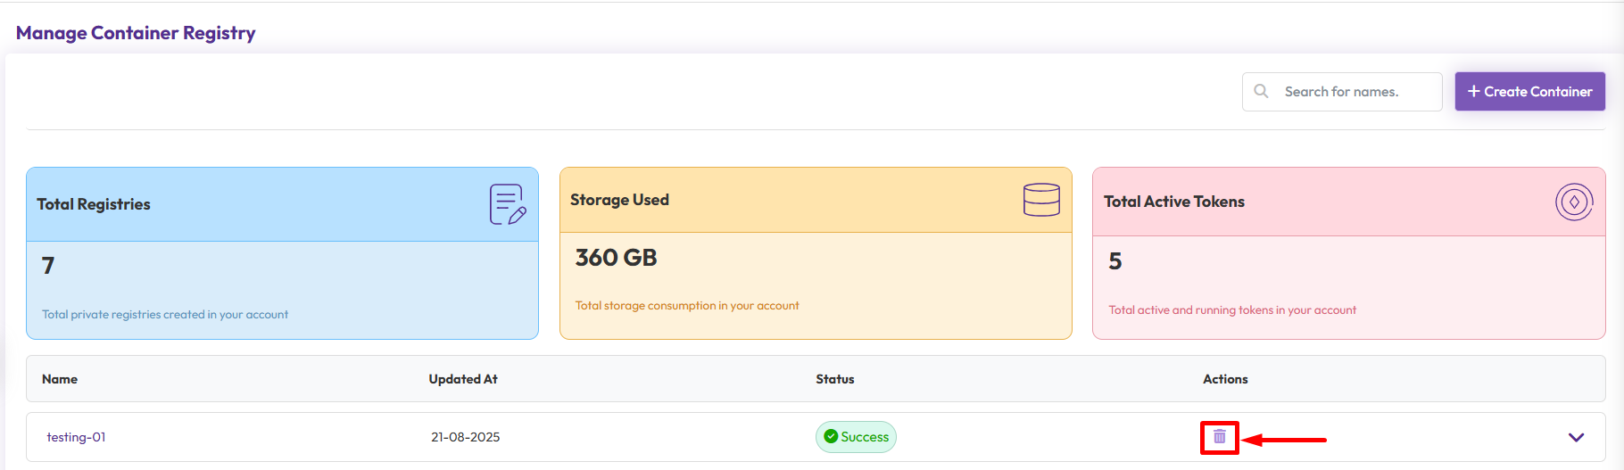Click the magnifier icon in search box
Image resolution: width=1624 pixels, height=470 pixels.
pyautogui.click(x=1261, y=91)
